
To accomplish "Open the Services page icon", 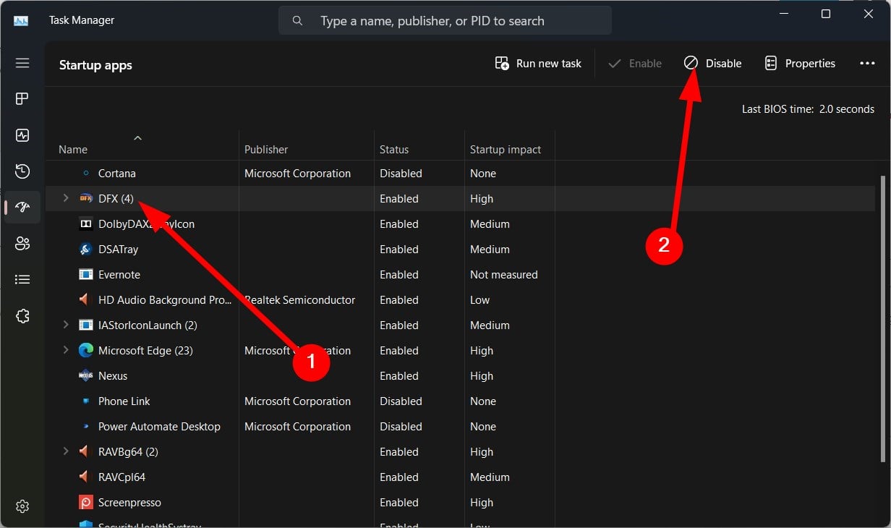I will pos(22,316).
